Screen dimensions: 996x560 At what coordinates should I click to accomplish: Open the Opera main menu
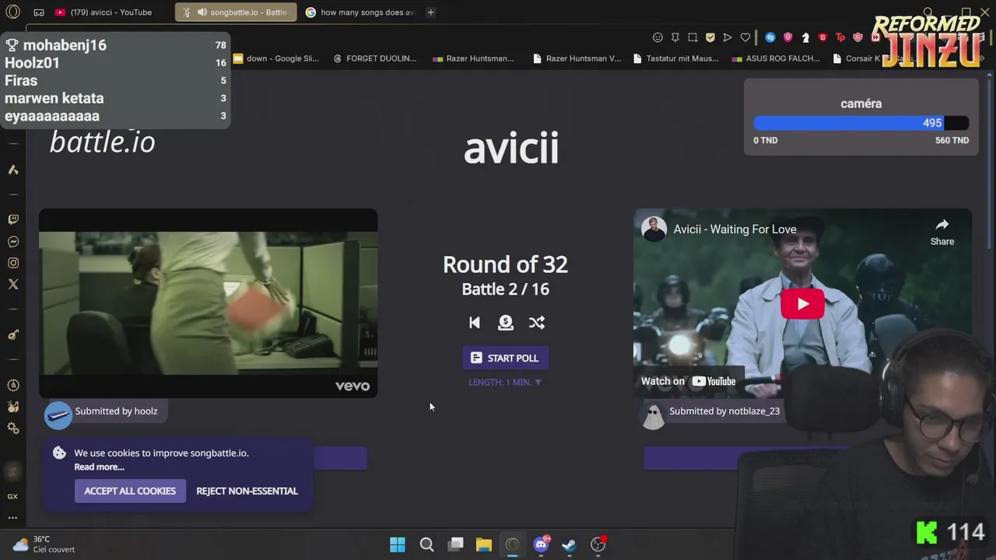pos(12,12)
